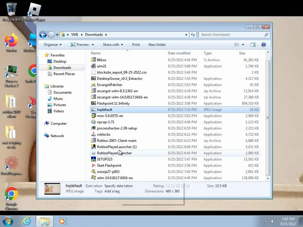The height and width of the screenshot is (227, 303).
Task: Select the 86box archive file
Action: pyautogui.click(x=175, y=60)
